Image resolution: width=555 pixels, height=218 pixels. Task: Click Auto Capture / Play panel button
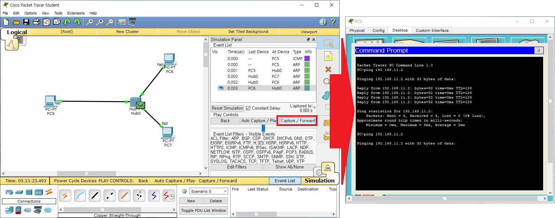coord(259,121)
